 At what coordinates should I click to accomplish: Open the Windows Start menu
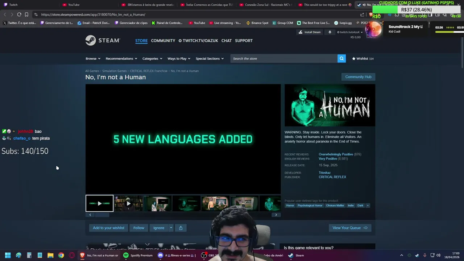(x=8, y=255)
